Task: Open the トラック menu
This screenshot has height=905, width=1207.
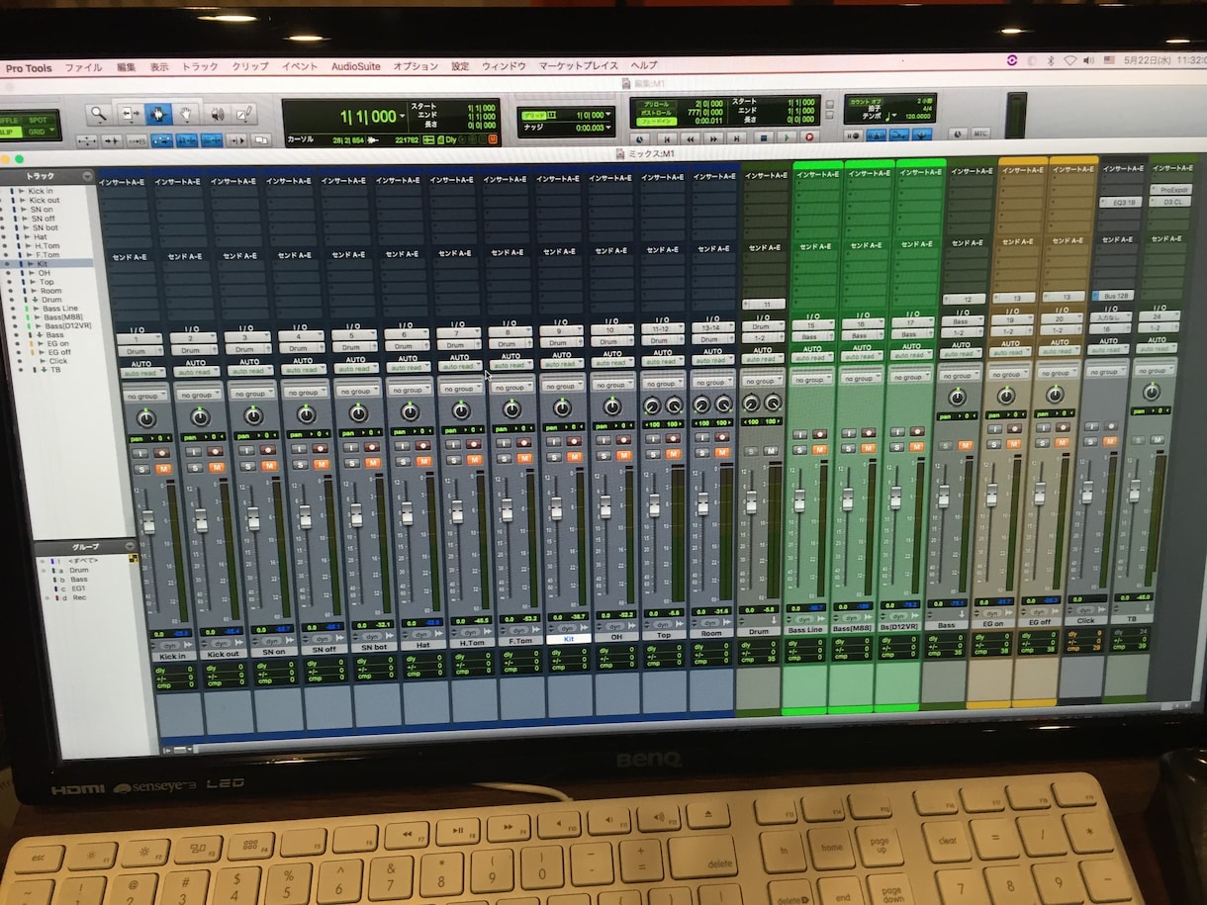Action: 200,67
